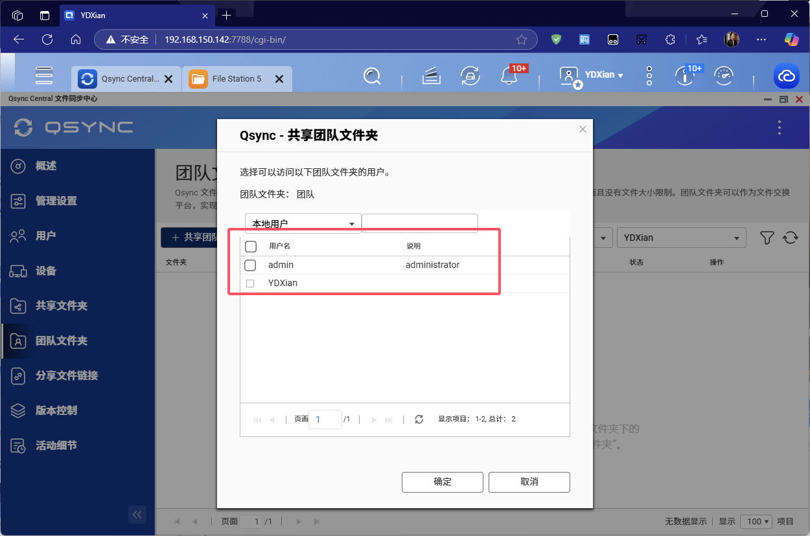Cancel with the 取消 button

tap(529, 482)
